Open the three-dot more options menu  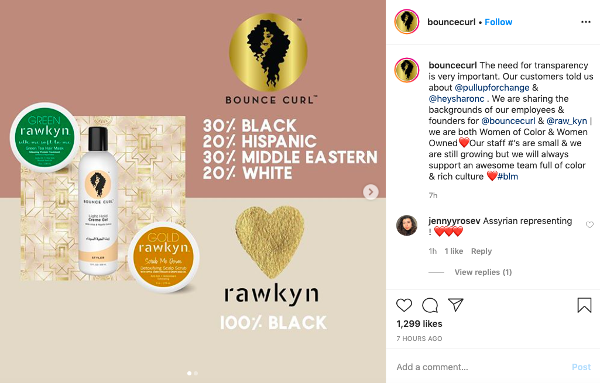tap(586, 22)
